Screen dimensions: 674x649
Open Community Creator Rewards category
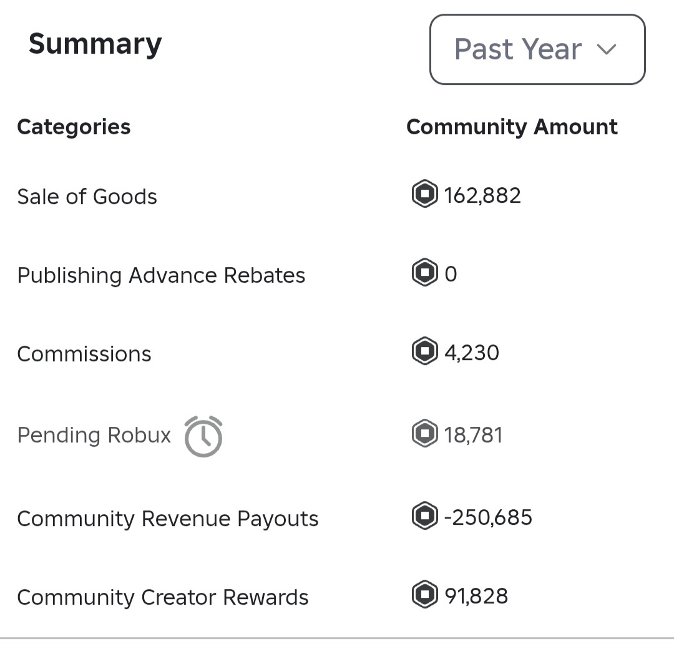pyautogui.click(x=162, y=597)
